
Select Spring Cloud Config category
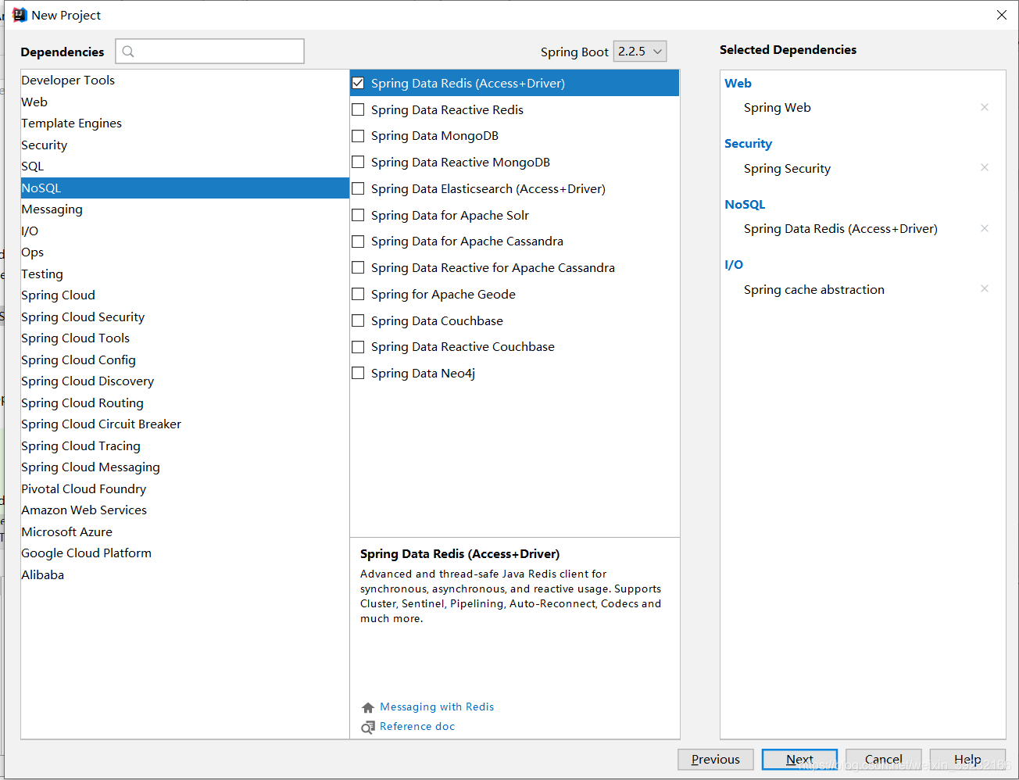coord(184,360)
